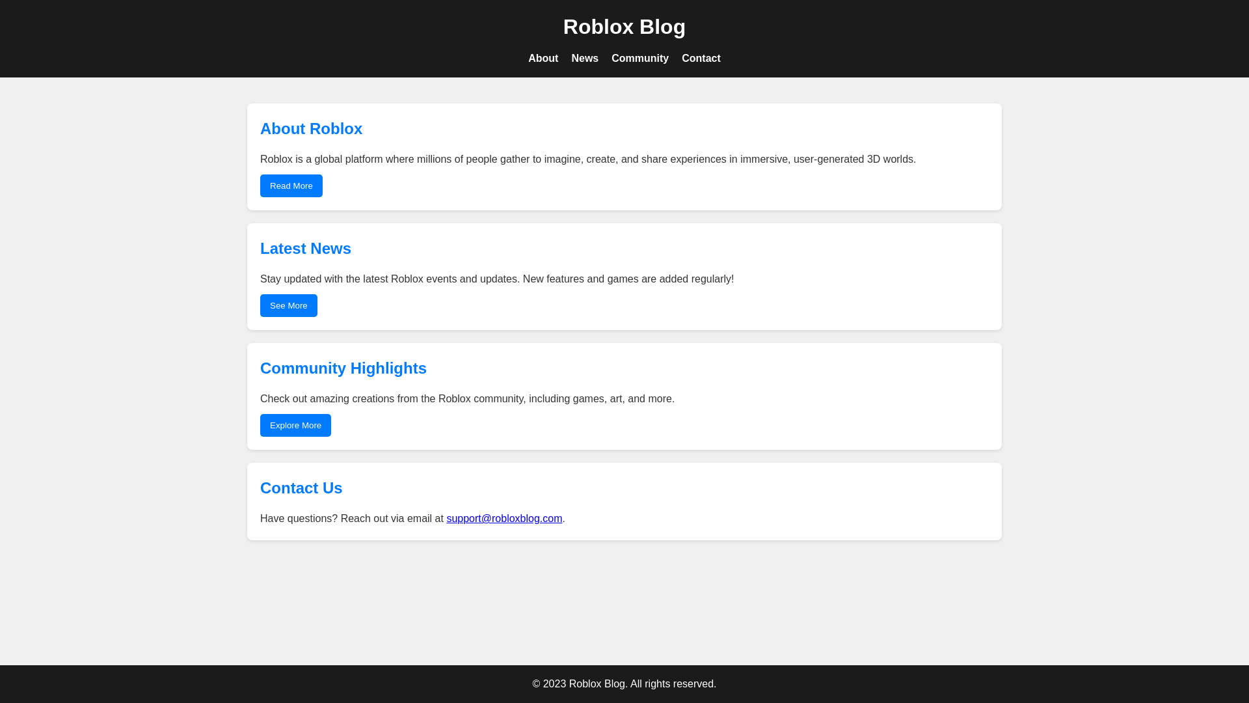Hit the Explore More button
Viewport: 1249px width, 703px height.
pos(295,425)
